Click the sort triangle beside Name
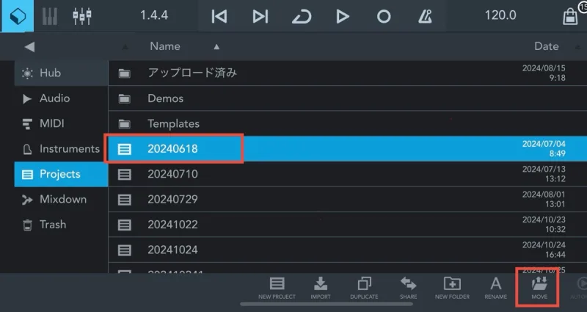Image resolution: width=587 pixels, height=312 pixels. point(216,47)
